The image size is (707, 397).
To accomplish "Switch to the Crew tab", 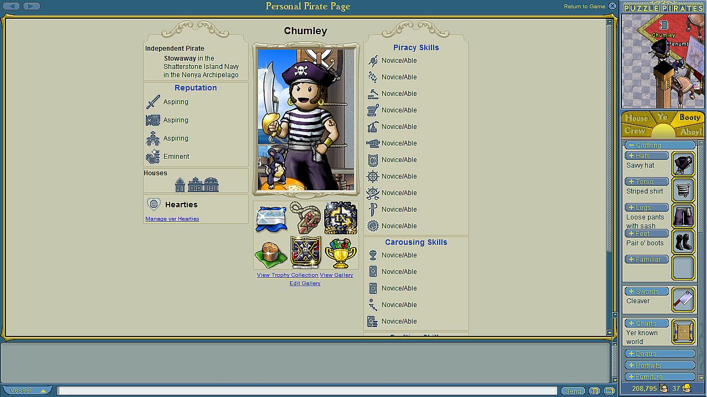I will click(635, 131).
